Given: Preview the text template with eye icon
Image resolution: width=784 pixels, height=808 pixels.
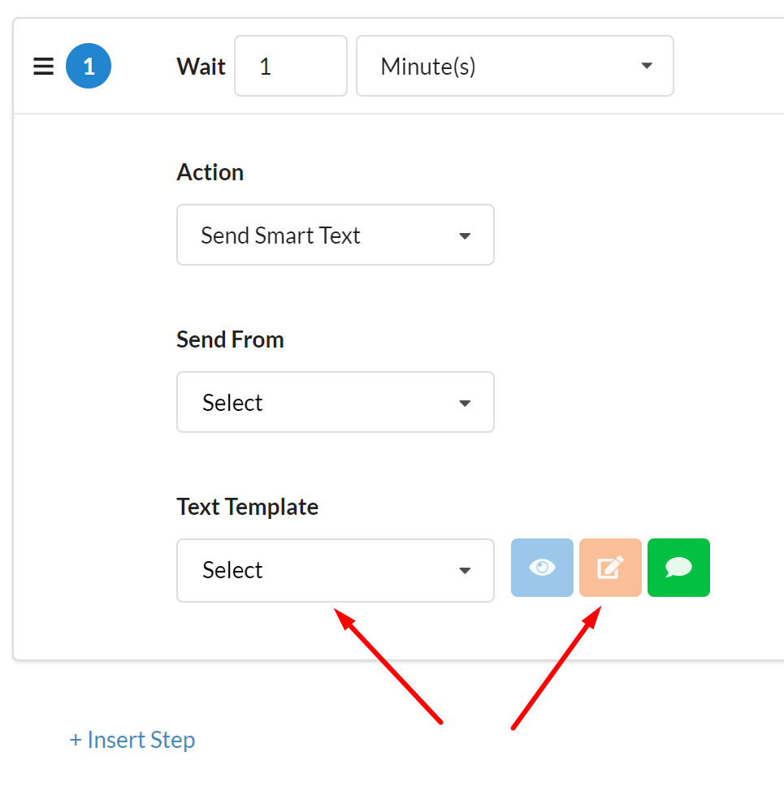Looking at the screenshot, I should [x=542, y=568].
